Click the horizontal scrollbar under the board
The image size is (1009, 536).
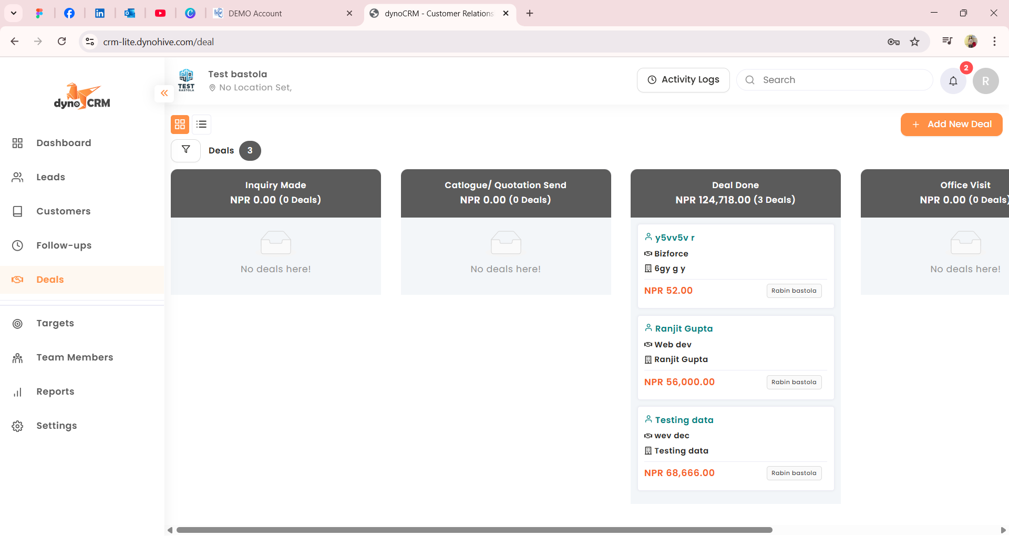pos(474,530)
